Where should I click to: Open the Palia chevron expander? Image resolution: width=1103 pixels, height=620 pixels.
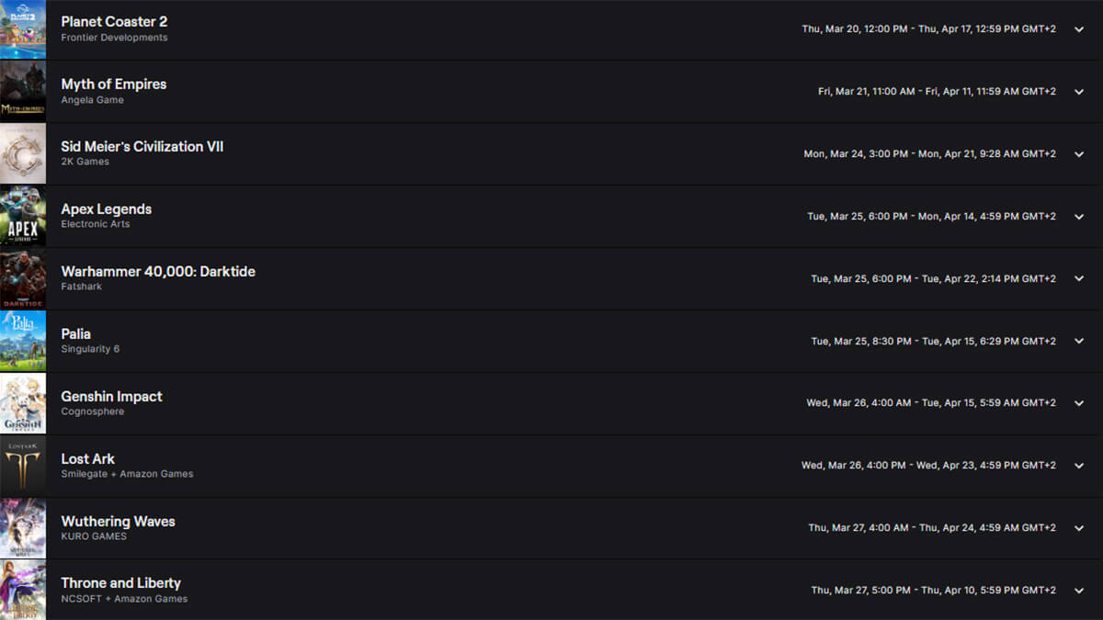1079,341
